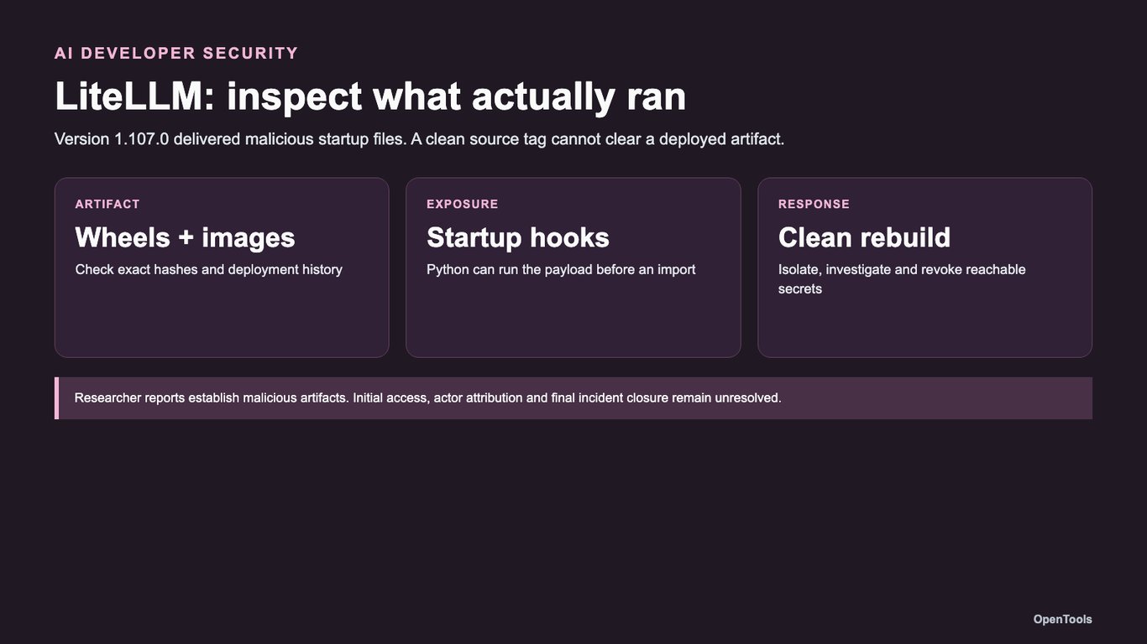Click 'Check exact hashes and deployment history' text
Image resolution: width=1147 pixels, height=644 pixels.
point(209,269)
